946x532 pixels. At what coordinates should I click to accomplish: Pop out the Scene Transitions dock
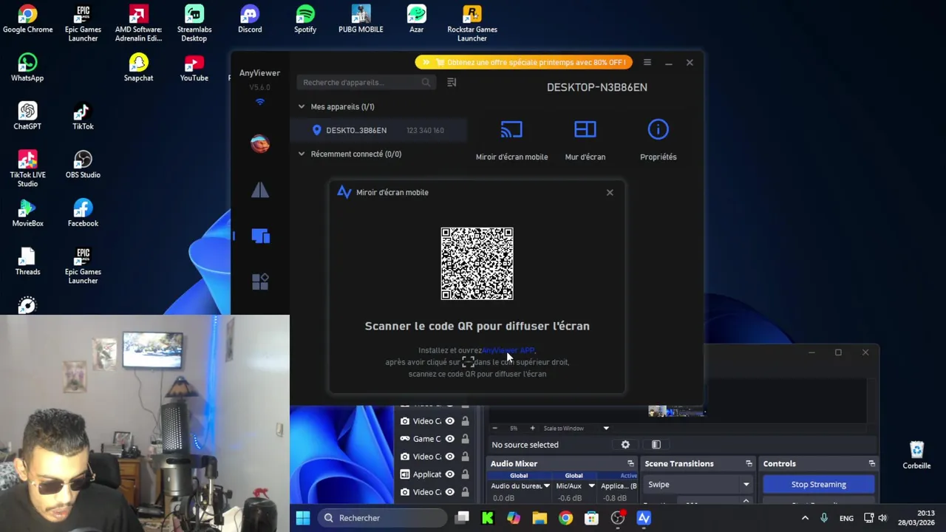749,463
